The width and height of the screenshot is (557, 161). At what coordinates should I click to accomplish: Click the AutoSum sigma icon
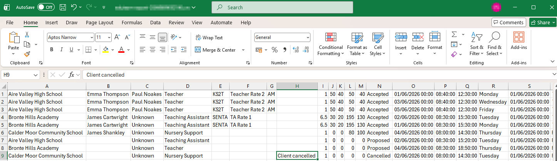[454, 34]
